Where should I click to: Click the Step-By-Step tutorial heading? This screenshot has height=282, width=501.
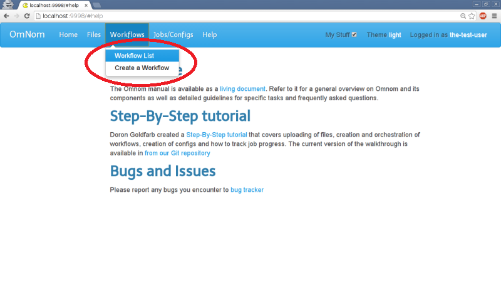tap(180, 116)
